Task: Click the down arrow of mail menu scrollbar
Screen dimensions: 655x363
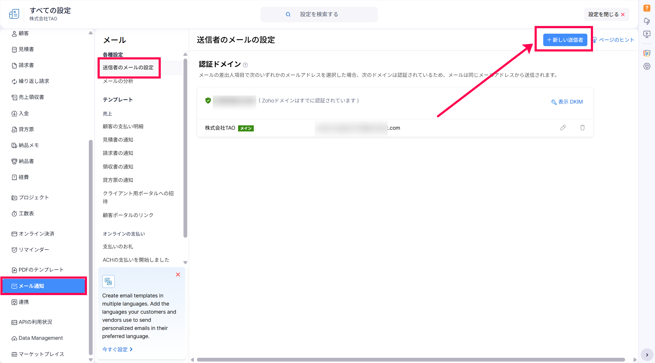Action: click(x=185, y=263)
